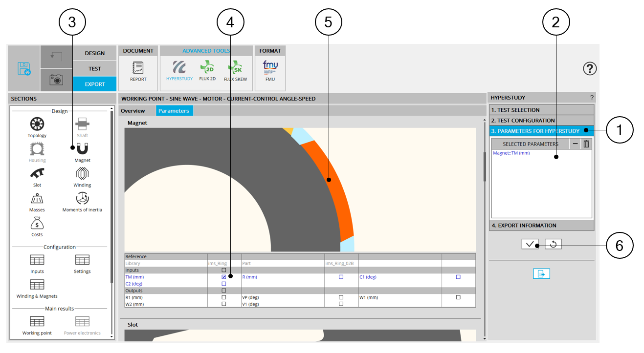Check the C2 (deg) input checkbox
This screenshot has width=644, height=353.
click(x=224, y=284)
